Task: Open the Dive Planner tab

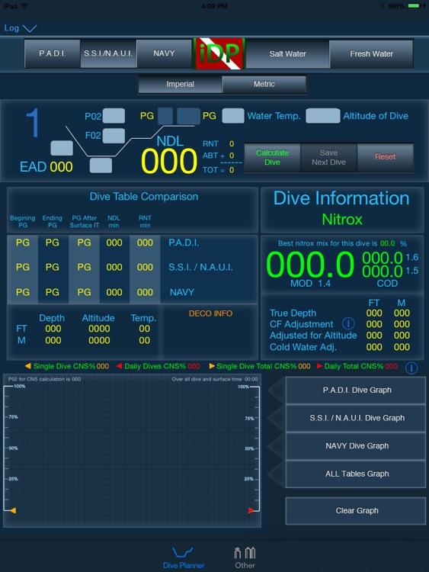Action: [x=184, y=558]
